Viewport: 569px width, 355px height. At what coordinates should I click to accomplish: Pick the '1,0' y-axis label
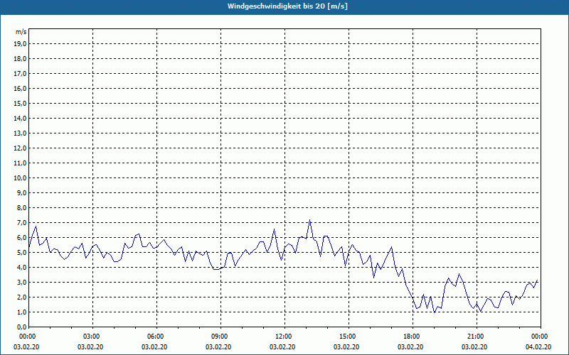click(x=21, y=312)
